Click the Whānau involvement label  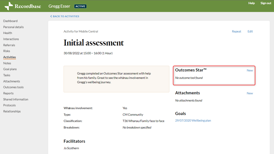coord(78,108)
